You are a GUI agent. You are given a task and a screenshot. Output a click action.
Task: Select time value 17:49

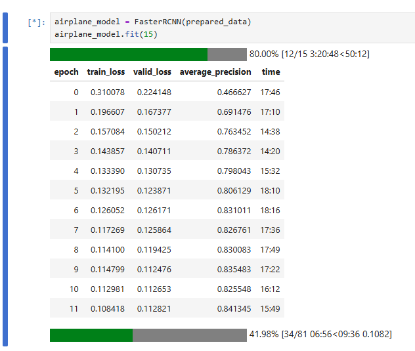270,250
